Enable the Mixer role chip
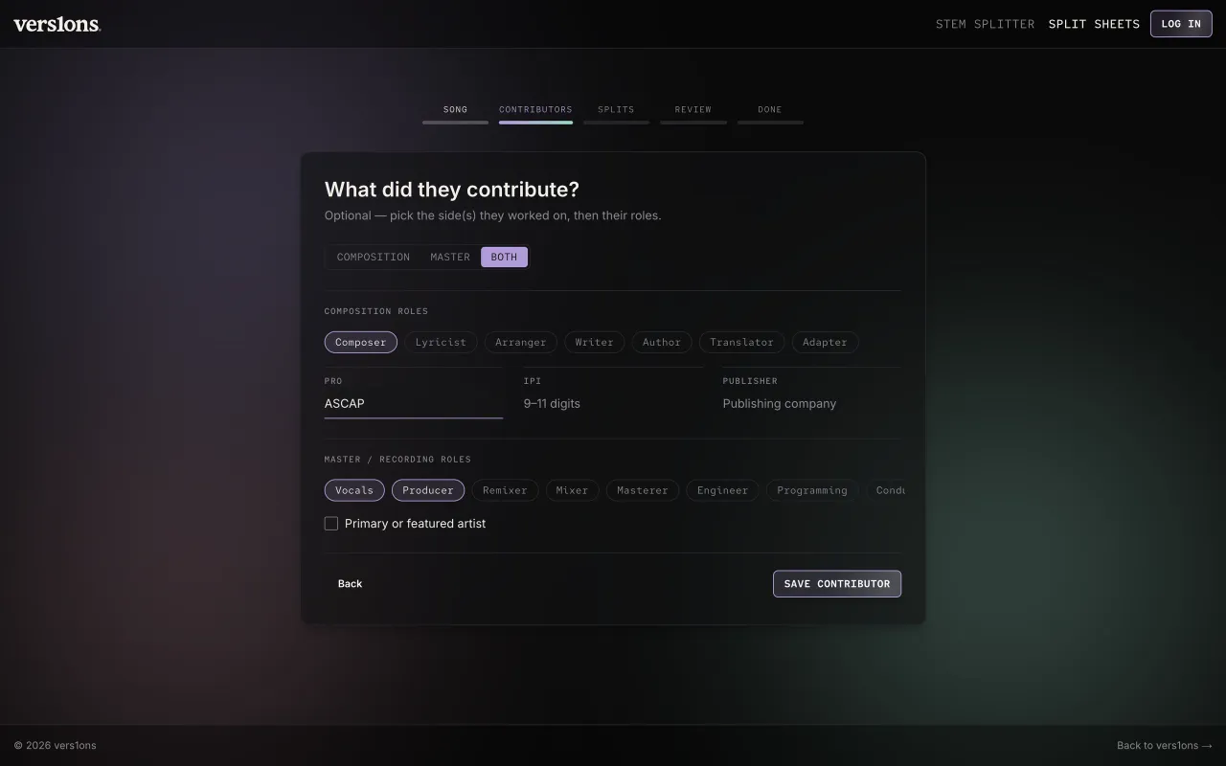Viewport: 1226px width, 766px height. pos(573,490)
